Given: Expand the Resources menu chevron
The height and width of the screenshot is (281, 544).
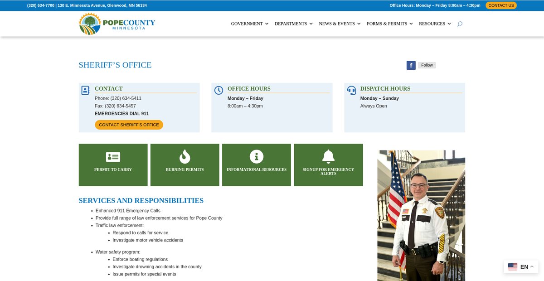Looking at the screenshot, I should tap(449, 24).
